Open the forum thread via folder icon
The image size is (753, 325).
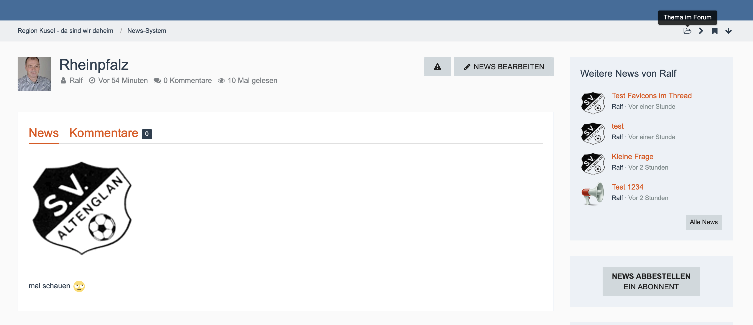coord(687,31)
